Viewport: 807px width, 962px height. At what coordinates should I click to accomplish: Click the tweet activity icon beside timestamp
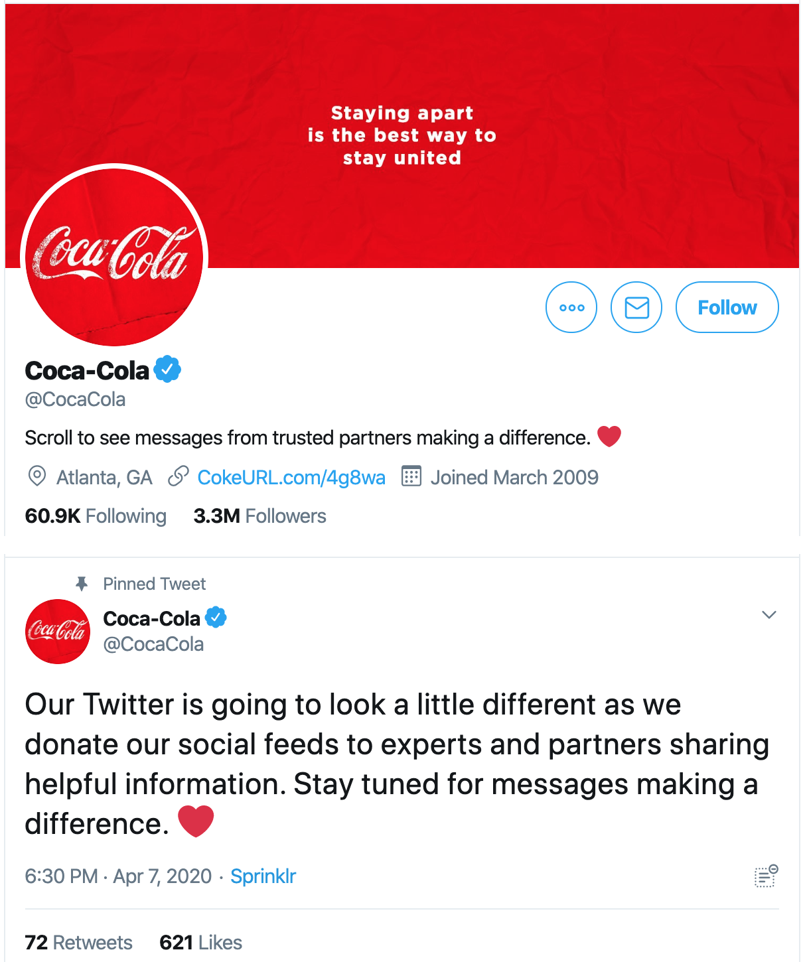[766, 876]
